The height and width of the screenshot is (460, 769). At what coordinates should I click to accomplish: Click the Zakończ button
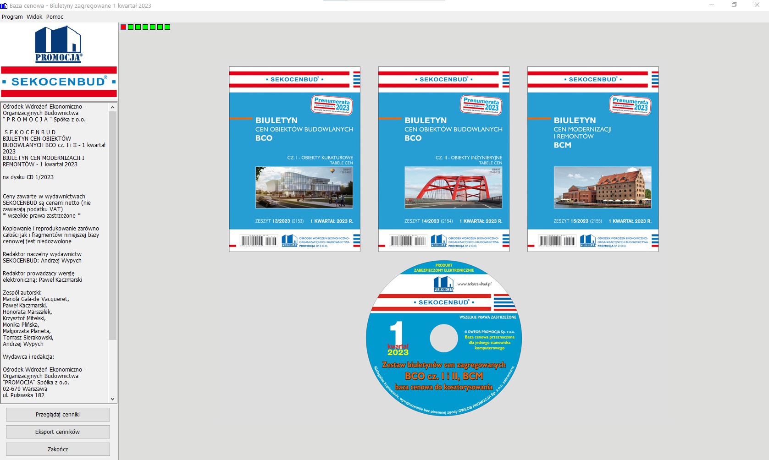[58, 449]
